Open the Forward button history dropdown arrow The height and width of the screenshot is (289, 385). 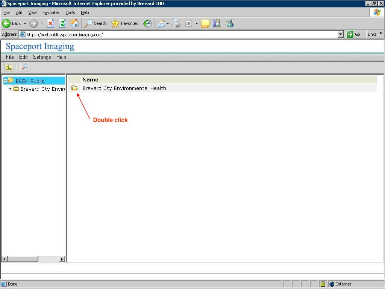[x=42, y=24]
